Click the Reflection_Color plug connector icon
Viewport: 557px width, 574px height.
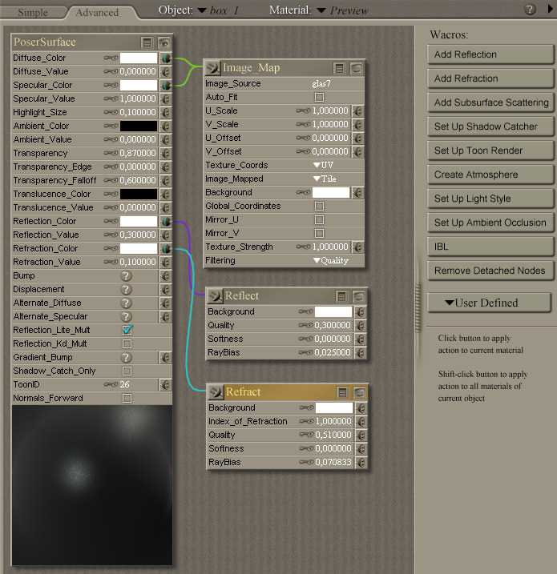tap(166, 221)
